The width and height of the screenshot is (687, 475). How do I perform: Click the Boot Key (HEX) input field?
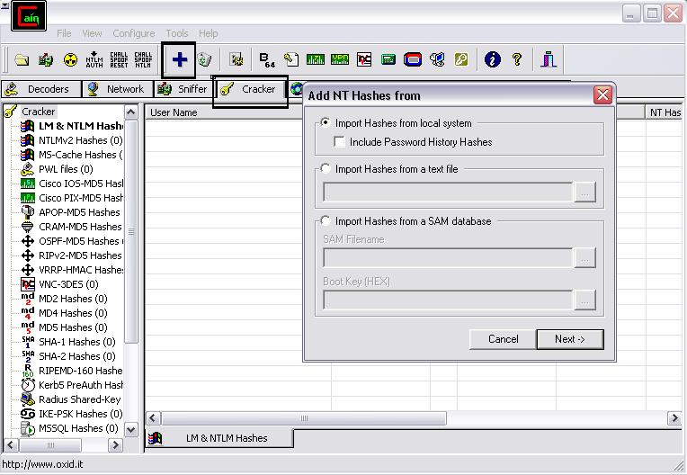[447, 300]
